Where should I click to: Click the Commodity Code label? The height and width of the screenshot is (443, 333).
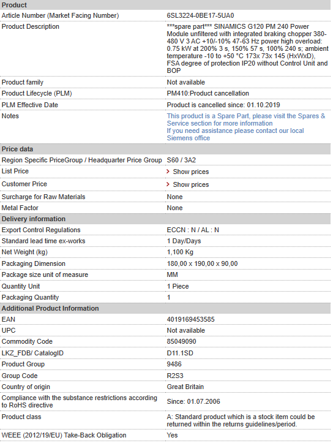pos(27,341)
